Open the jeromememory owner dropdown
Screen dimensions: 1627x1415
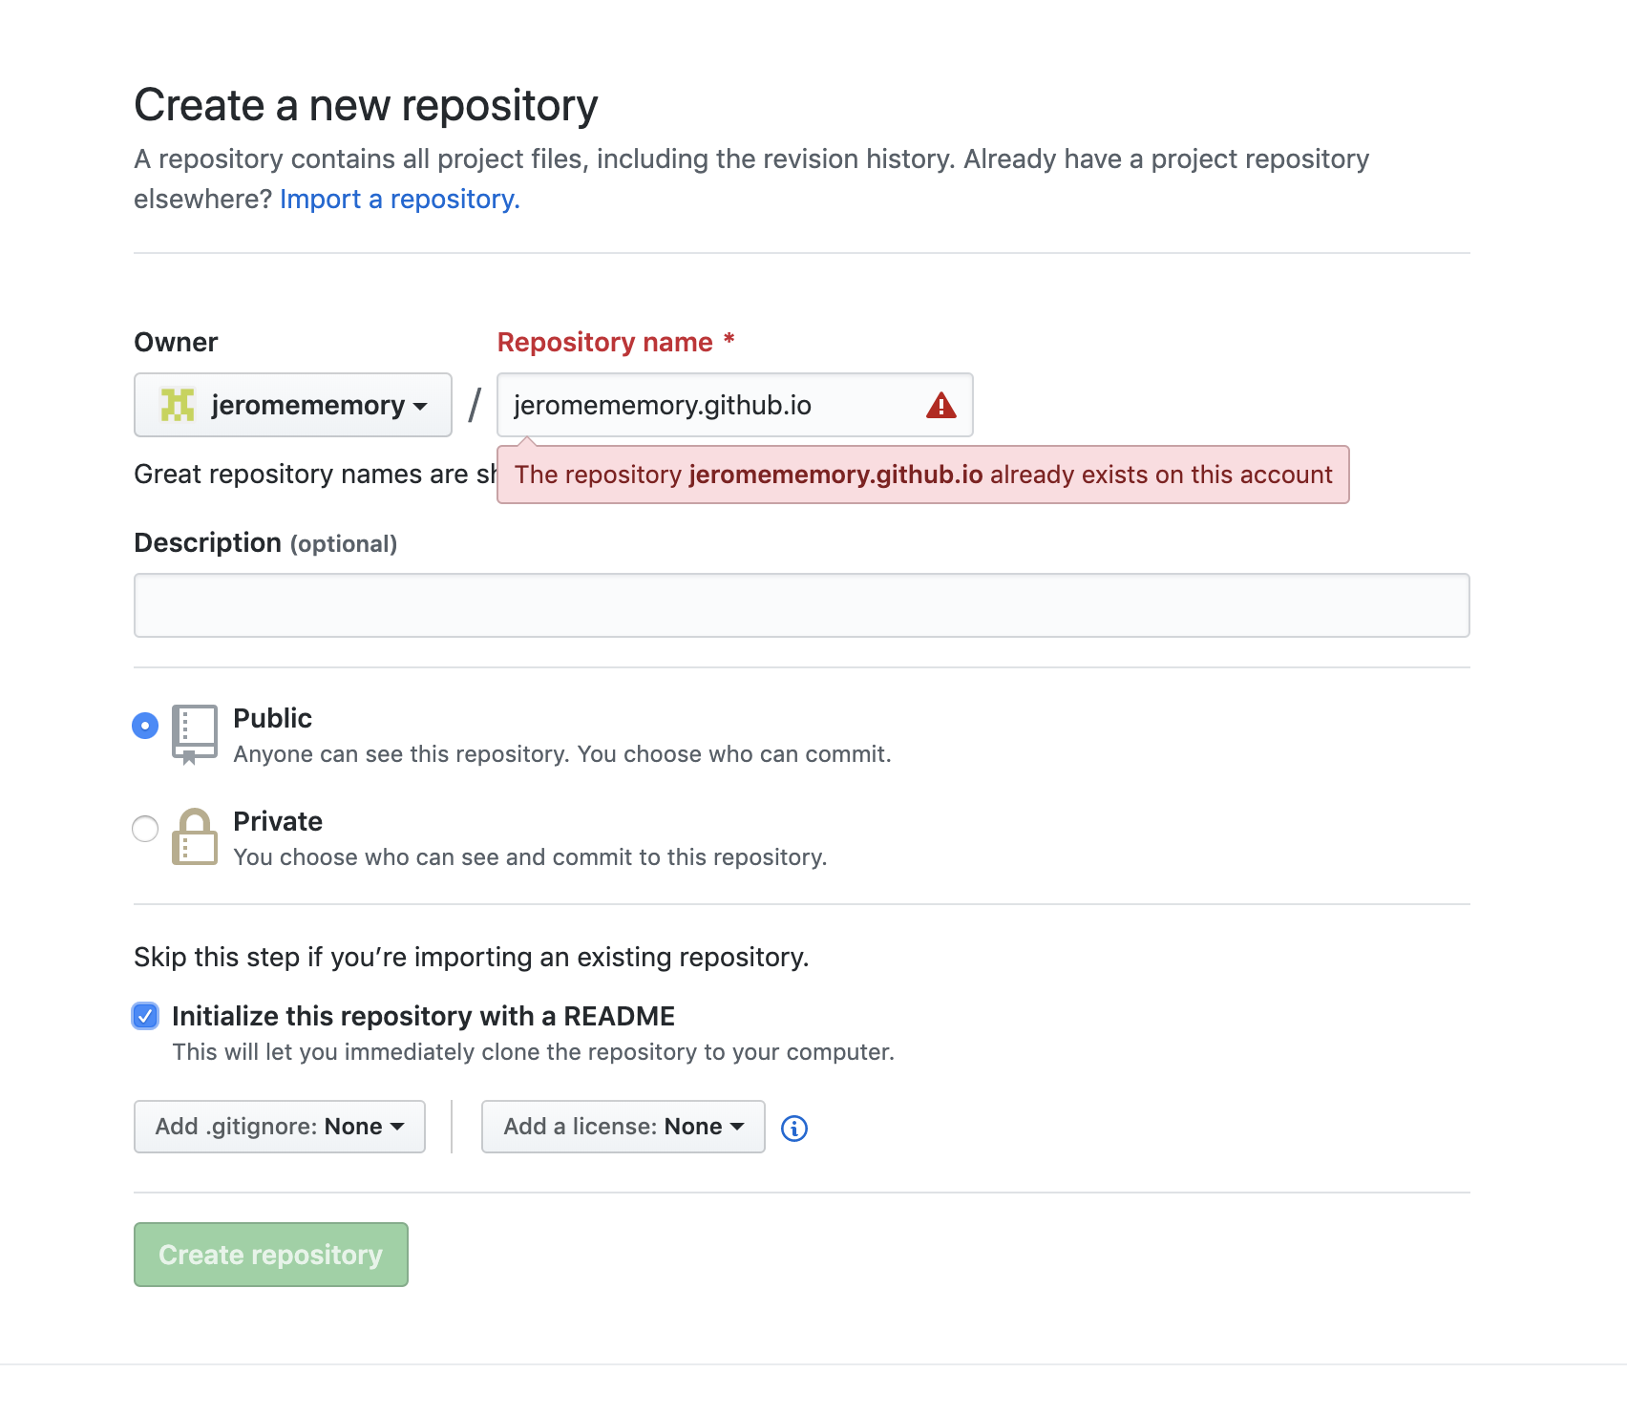(x=293, y=405)
